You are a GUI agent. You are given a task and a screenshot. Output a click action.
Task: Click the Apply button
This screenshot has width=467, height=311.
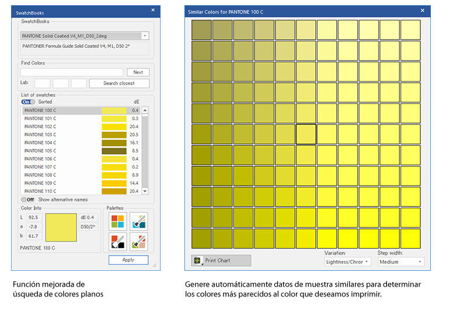(128, 260)
